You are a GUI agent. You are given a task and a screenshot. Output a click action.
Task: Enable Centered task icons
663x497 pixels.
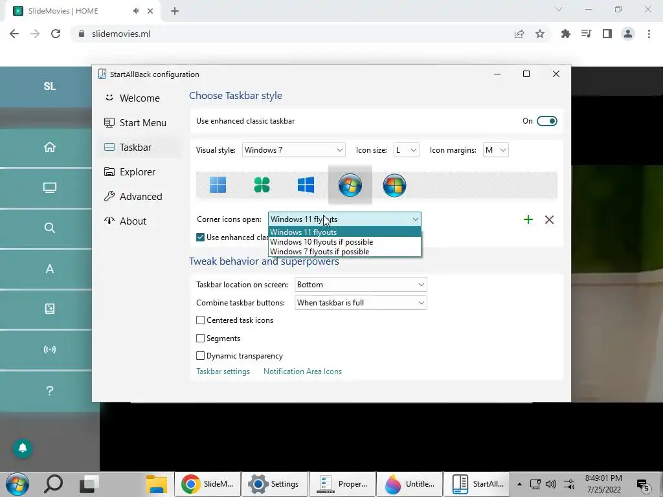click(x=201, y=320)
